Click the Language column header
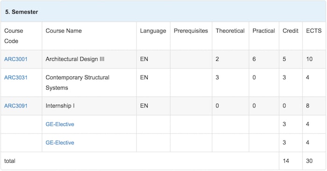 pos(153,31)
